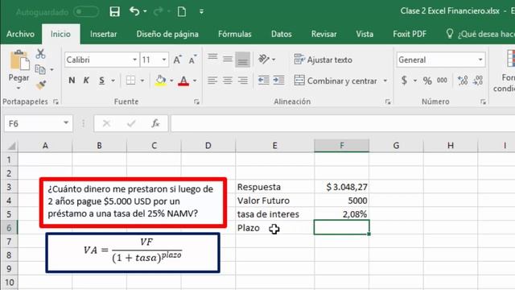Click the New document icon
Image resolution: width=515 pixels, height=290 pixels.
tap(182, 11)
